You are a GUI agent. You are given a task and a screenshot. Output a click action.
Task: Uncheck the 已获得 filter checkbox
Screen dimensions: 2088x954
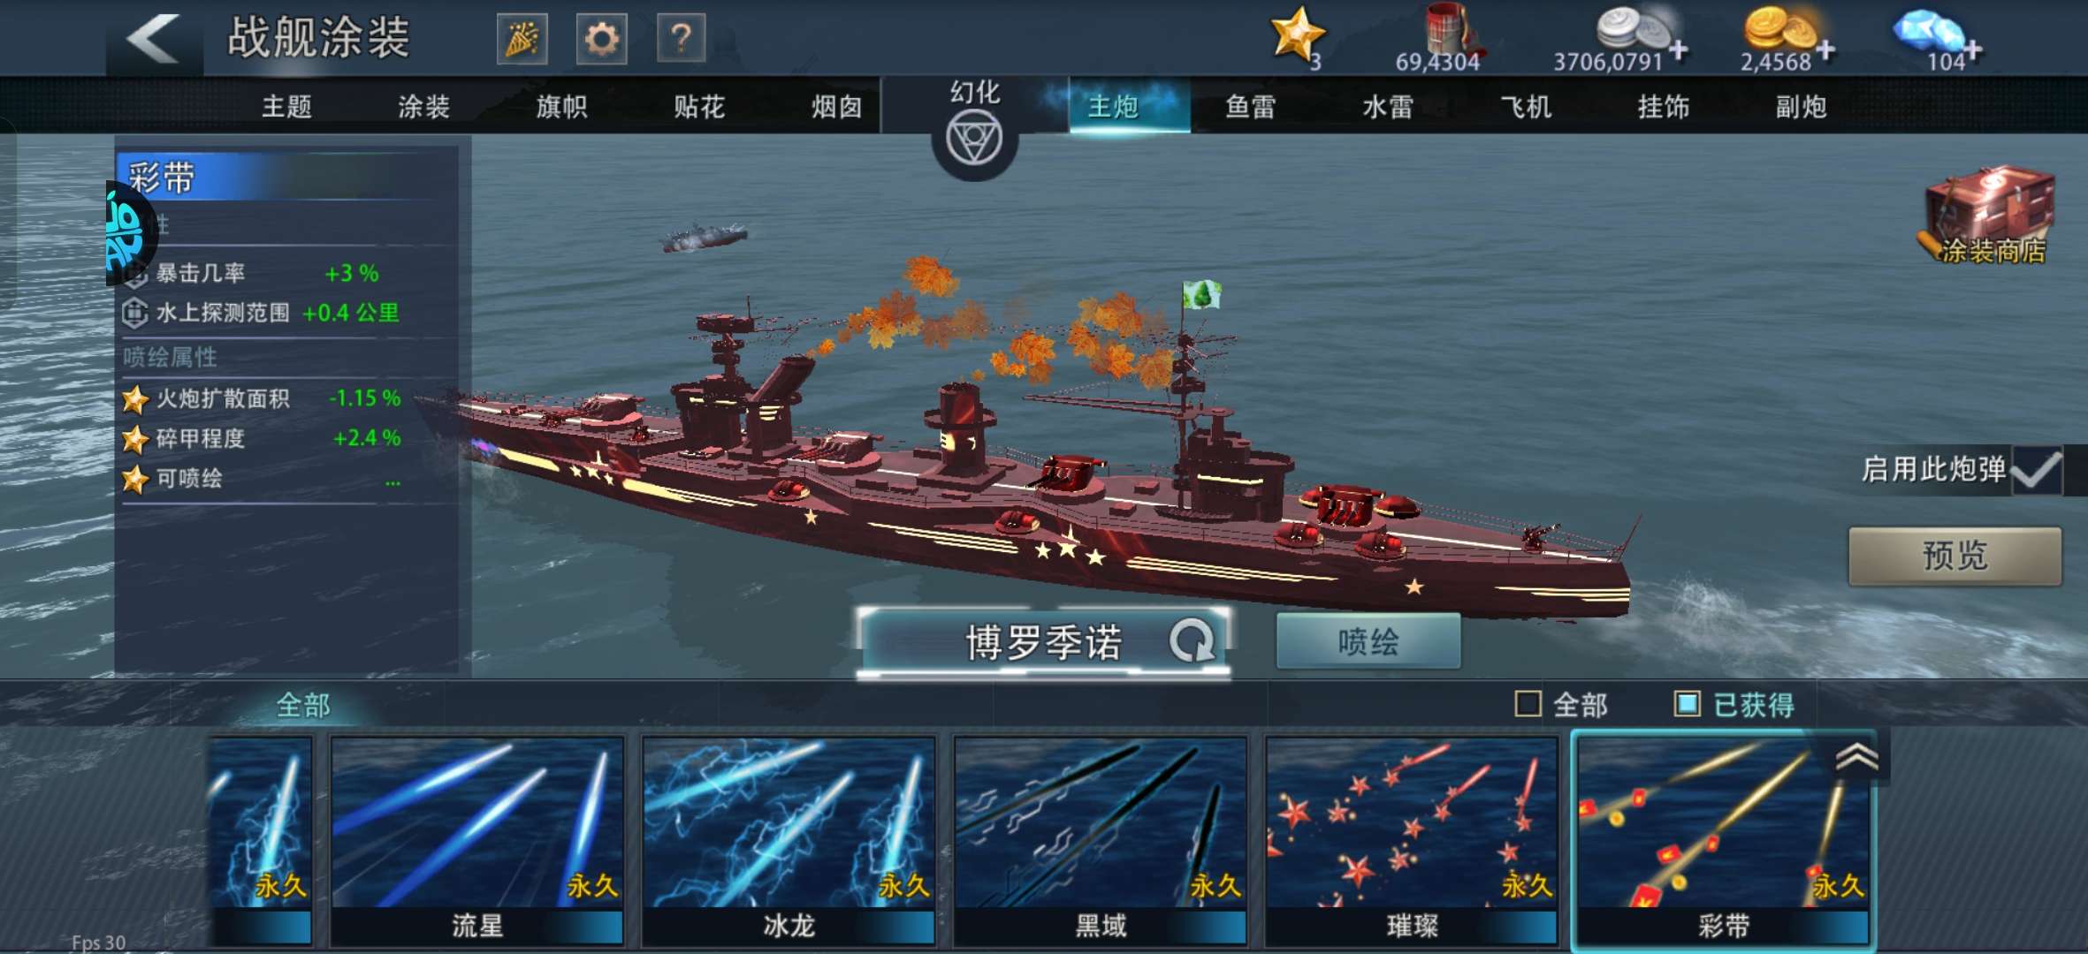click(x=1687, y=704)
